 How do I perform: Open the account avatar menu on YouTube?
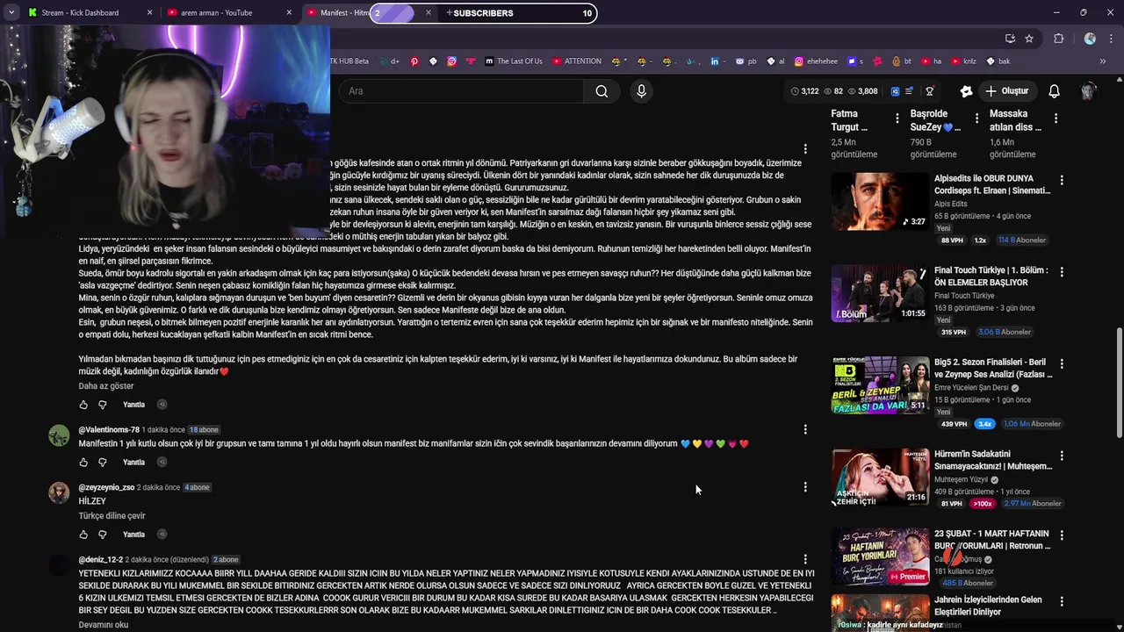(x=1089, y=91)
